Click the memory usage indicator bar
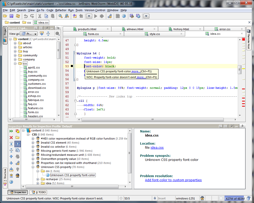This screenshot has height=203, width=254. [234, 199]
